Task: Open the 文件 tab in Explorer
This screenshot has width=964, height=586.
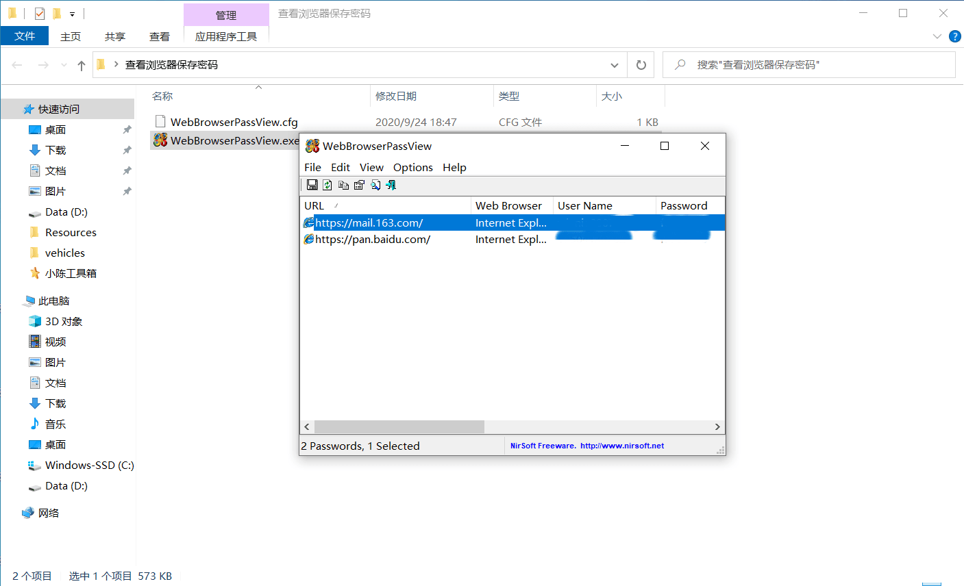Action: (25, 36)
